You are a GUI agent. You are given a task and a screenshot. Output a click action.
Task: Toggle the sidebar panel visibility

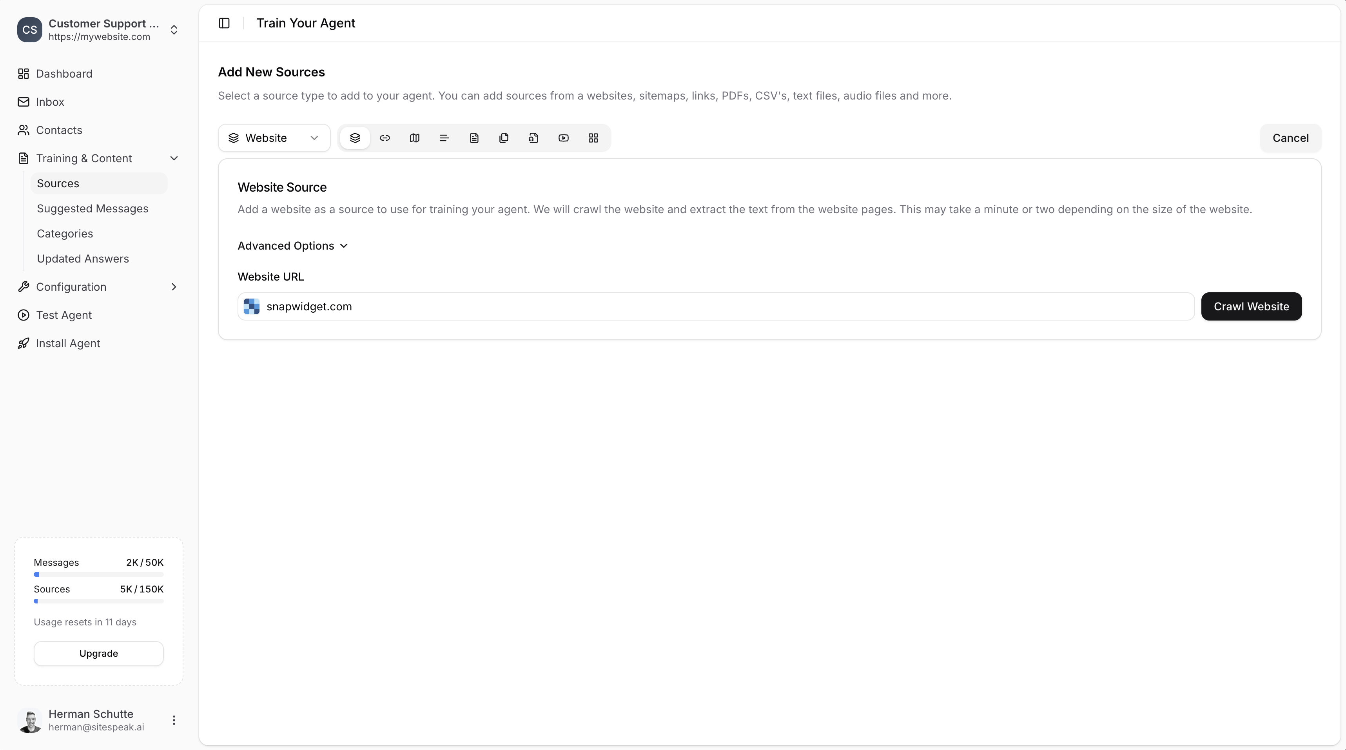[224, 23]
